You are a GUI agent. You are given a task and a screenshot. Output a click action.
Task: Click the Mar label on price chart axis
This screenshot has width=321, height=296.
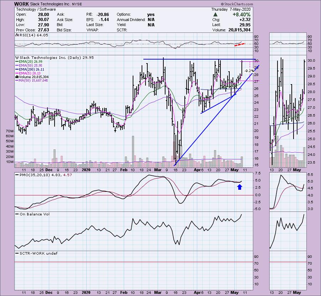coord(158,170)
